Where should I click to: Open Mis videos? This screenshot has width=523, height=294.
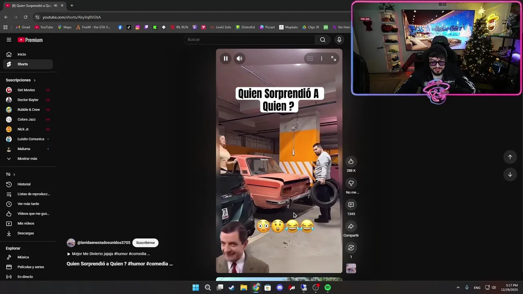28,223
